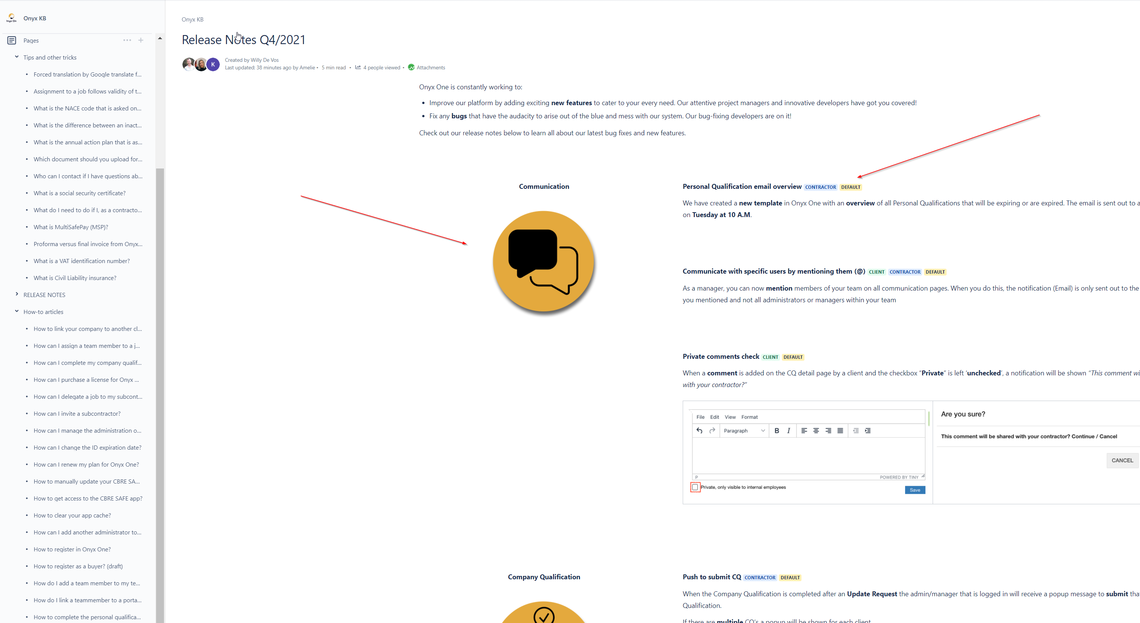The image size is (1140, 623).
Task: Open the View menu in embedded editor
Action: tap(730, 417)
